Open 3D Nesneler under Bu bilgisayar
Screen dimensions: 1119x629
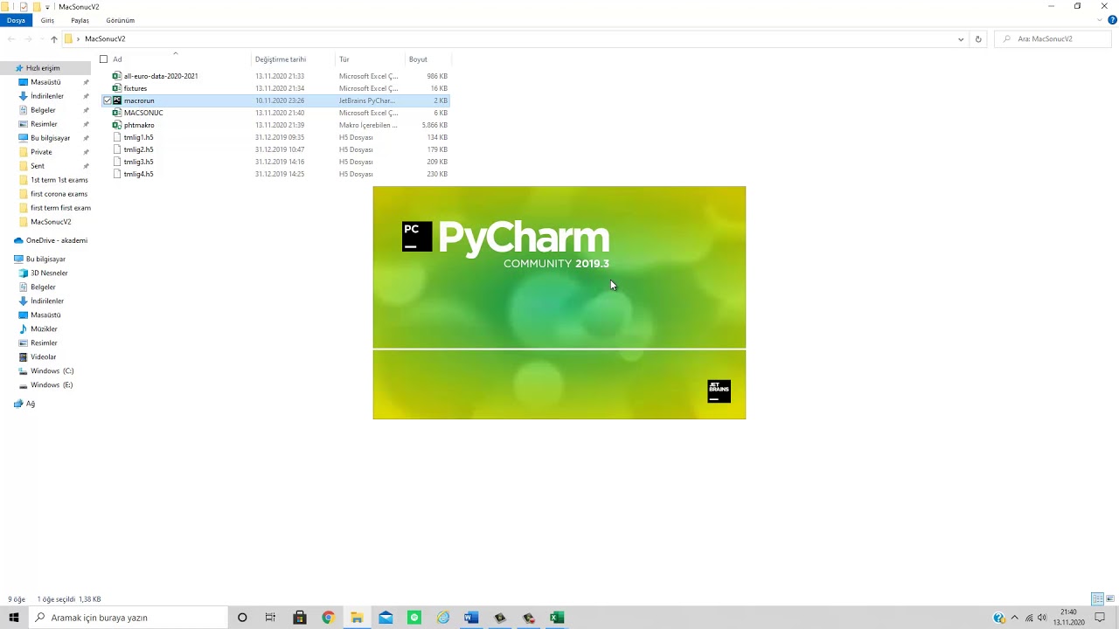click(x=49, y=273)
